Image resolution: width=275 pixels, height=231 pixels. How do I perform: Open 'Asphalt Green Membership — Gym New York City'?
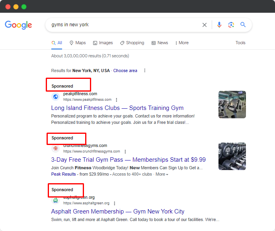pyautogui.click(x=118, y=211)
